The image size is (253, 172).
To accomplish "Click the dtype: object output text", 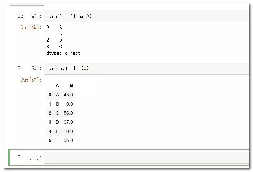I will point(63,53).
